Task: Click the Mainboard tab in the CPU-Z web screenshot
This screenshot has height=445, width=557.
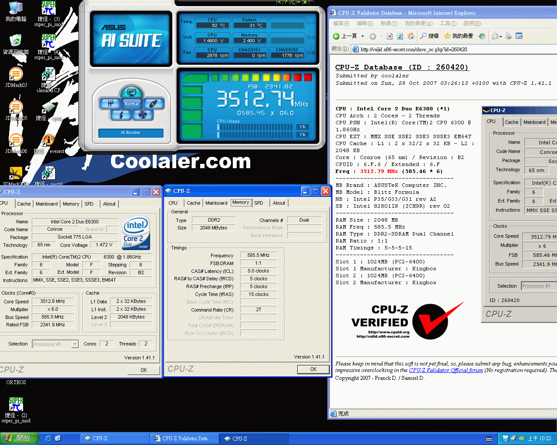Action: pos(534,122)
